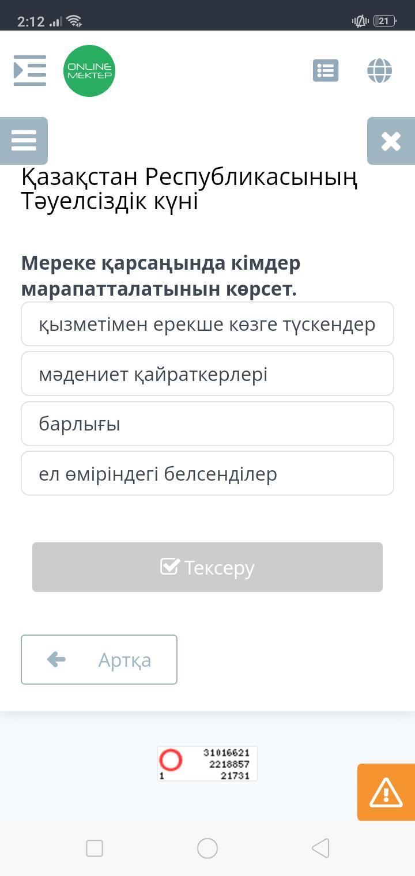This screenshot has height=876, width=415.
Task: Tap the Wi-Fi status icon
Action: [x=74, y=21]
